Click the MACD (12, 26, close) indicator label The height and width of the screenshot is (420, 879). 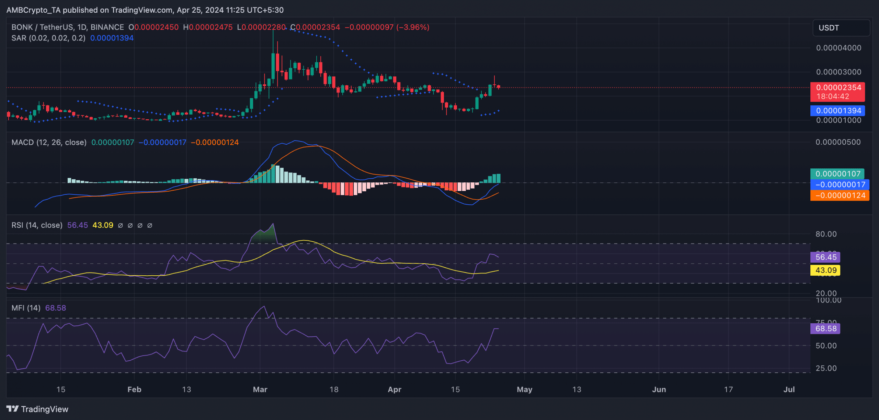tap(49, 142)
